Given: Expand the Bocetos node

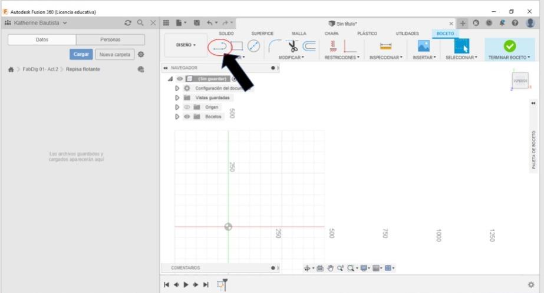Looking at the screenshot, I should 177,116.
